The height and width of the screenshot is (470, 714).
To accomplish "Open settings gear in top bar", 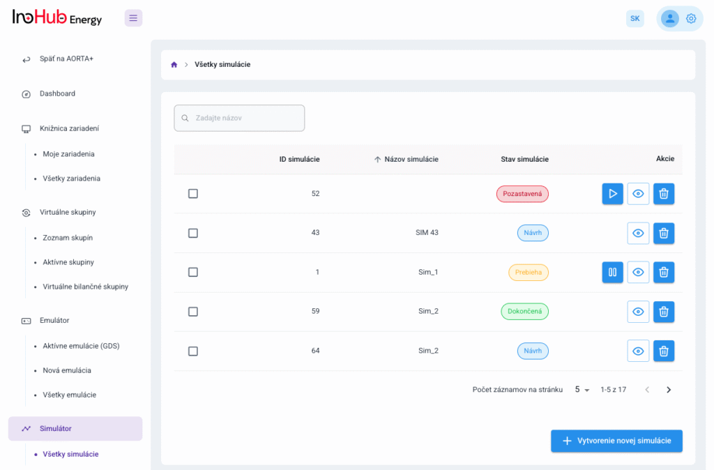I will 691,19.
